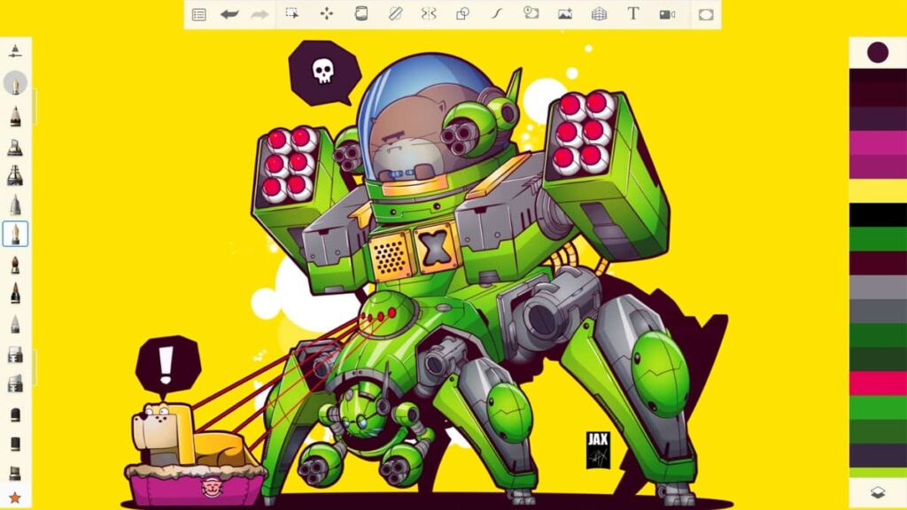
Task: Activate the selection marquee tool
Action: [x=292, y=12]
